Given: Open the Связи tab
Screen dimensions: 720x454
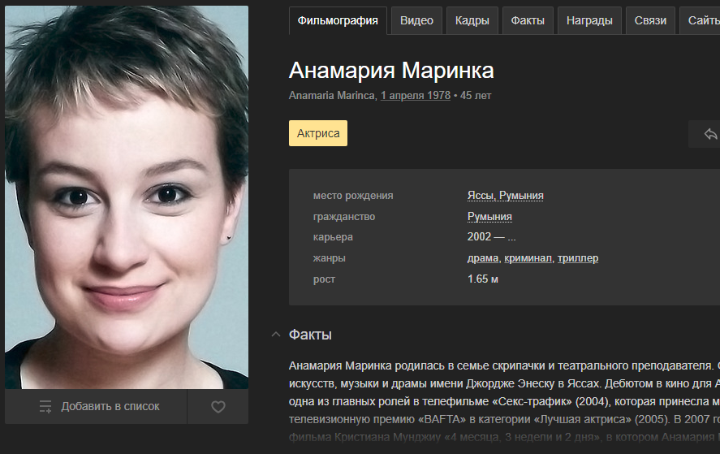Looking at the screenshot, I should pos(650,20).
